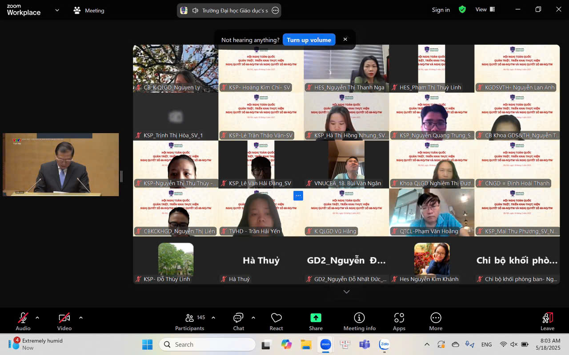Open the View layout menu
The height and width of the screenshot is (355, 569).
point(485,9)
